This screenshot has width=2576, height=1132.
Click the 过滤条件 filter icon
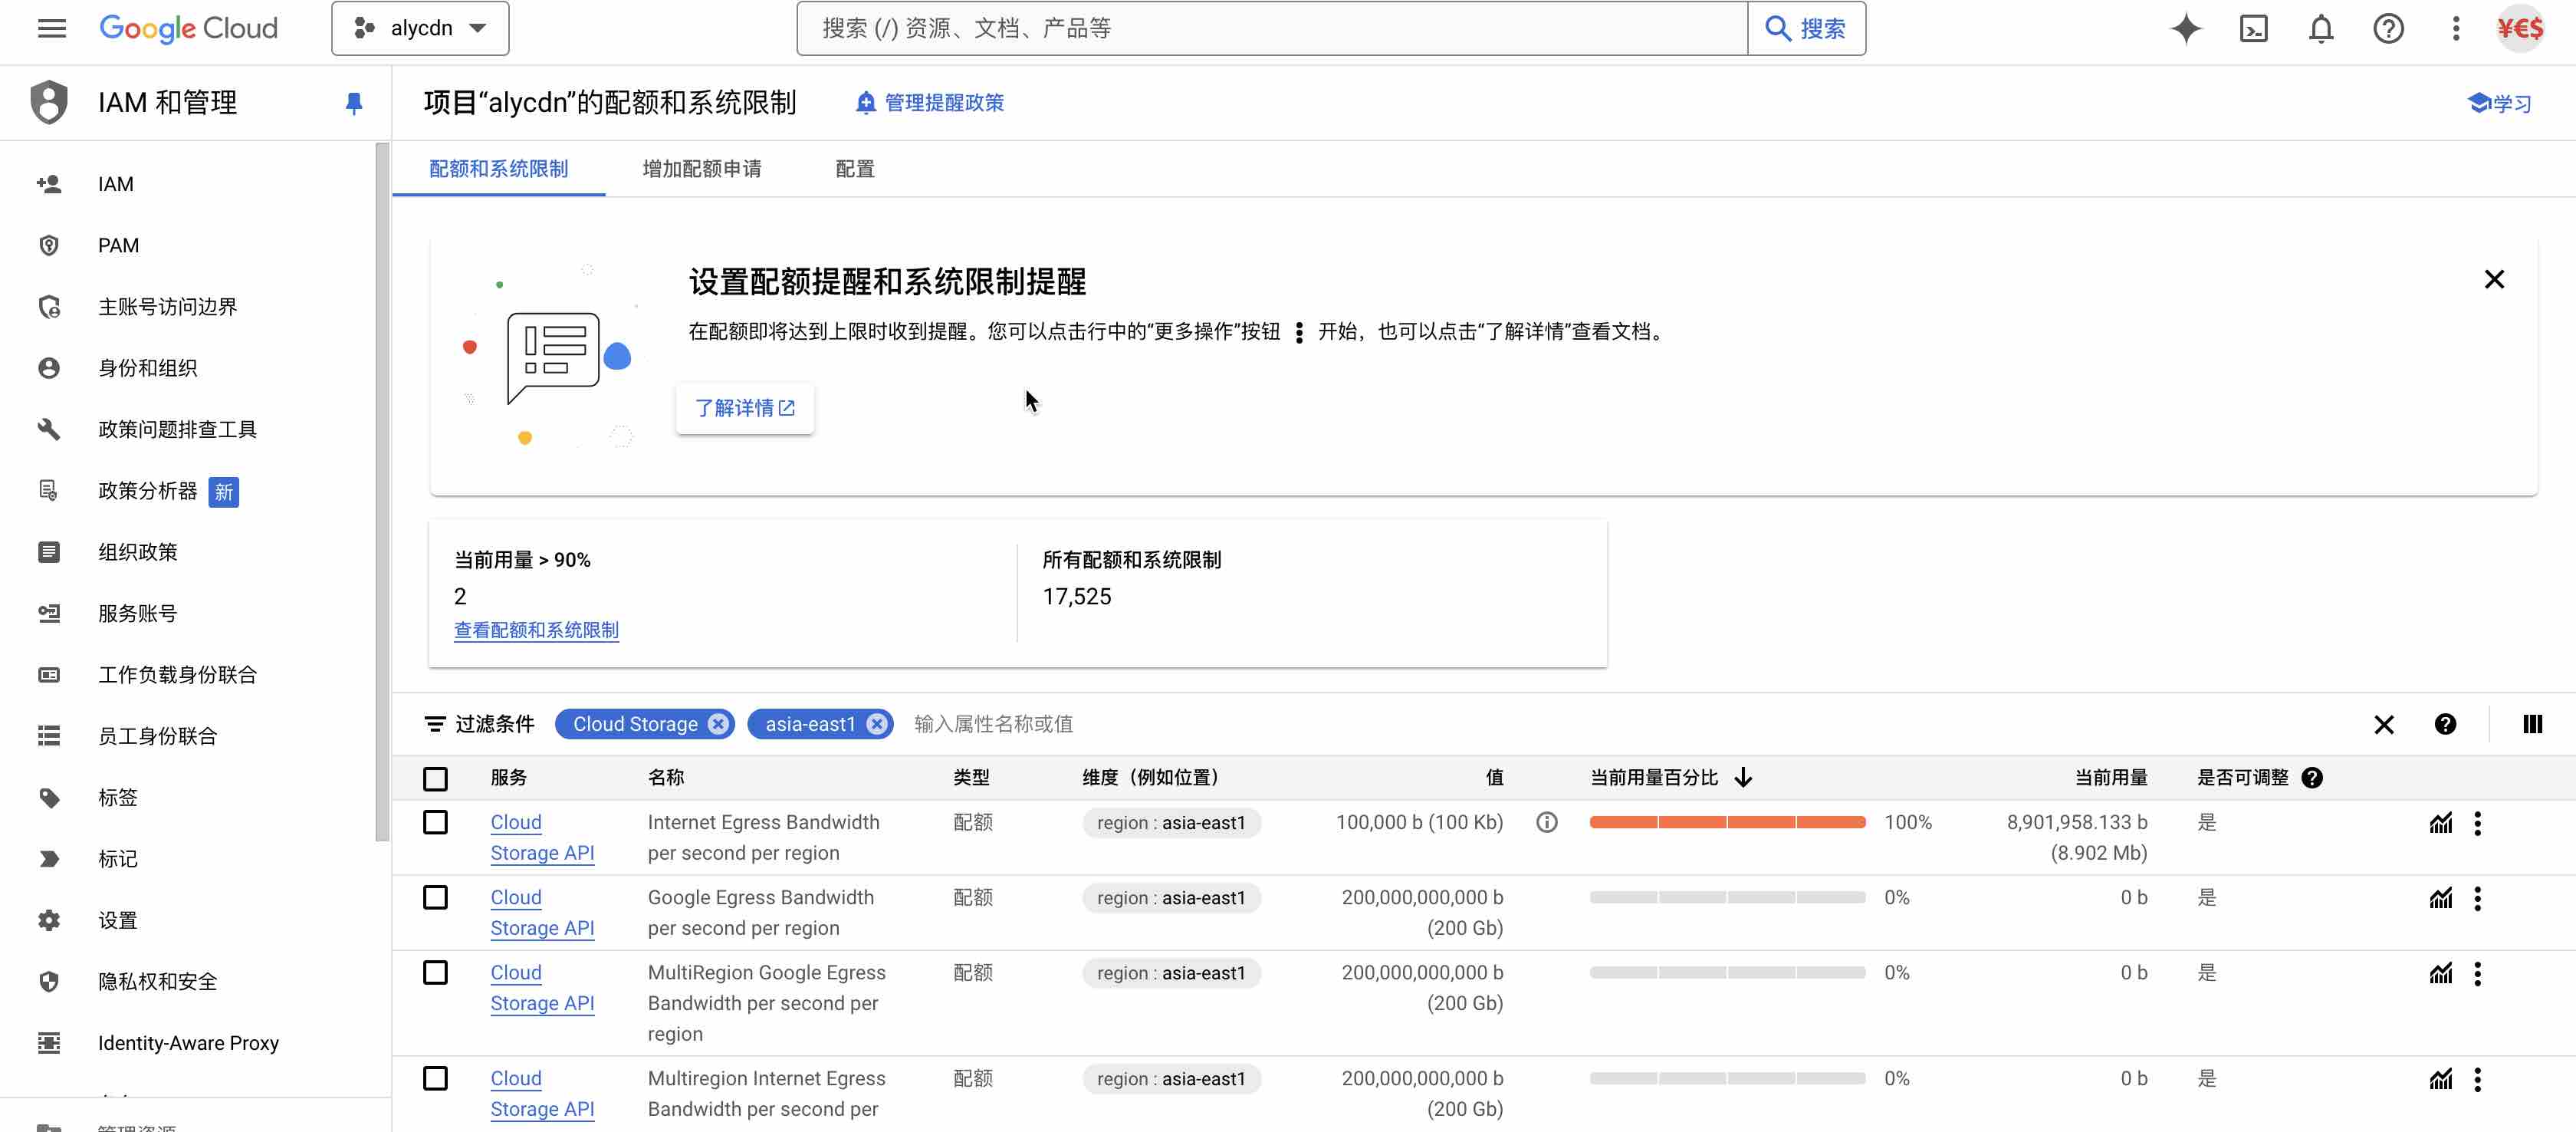[434, 724]
